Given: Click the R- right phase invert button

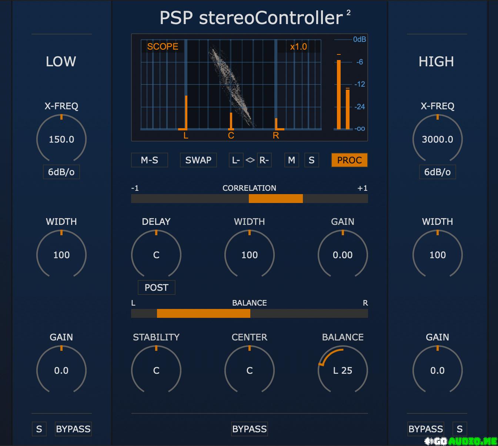Looking at the screenshot, I should coord(264,160).
